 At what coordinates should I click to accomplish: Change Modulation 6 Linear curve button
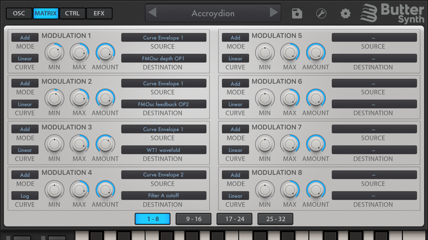coord(235,104)
